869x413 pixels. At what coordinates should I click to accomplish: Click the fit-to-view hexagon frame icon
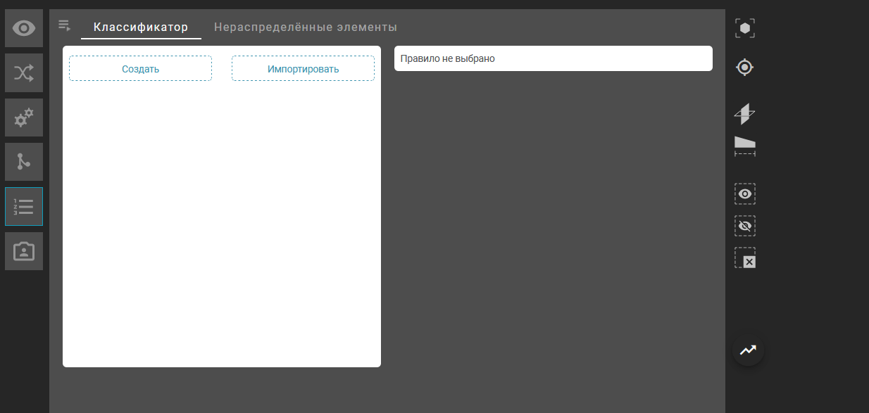click(x=745, y=28)
